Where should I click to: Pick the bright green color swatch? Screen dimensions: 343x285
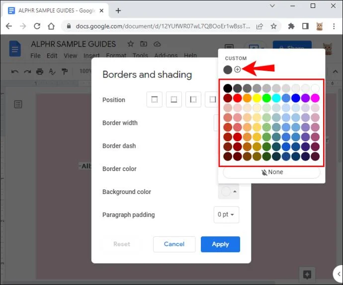(266, 98)
